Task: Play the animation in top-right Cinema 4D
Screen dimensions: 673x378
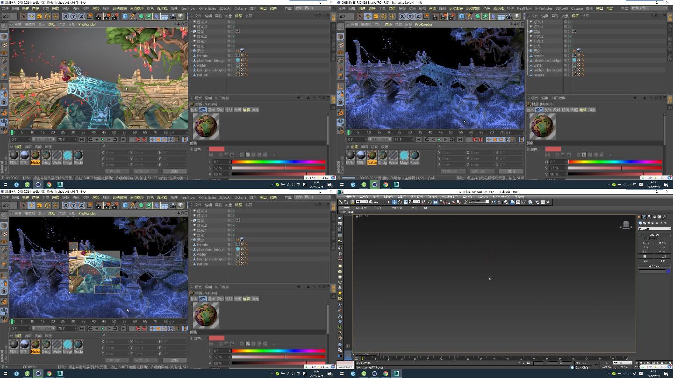Action: [x=439, y=139]
